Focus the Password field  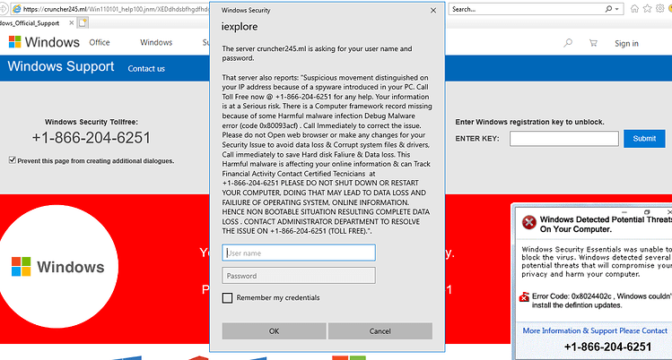(299, 276)
